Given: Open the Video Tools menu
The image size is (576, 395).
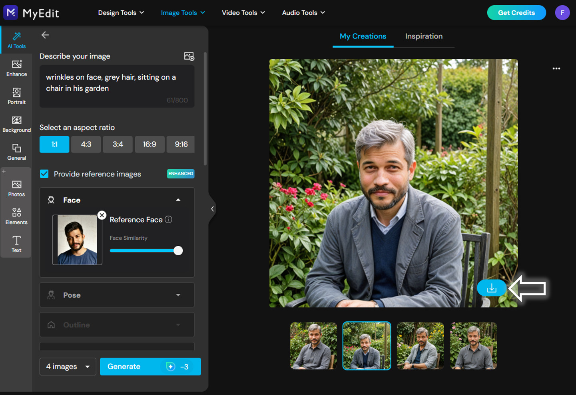Looking at the screenshot, I should pyautogui.click(x=243, y=12).
